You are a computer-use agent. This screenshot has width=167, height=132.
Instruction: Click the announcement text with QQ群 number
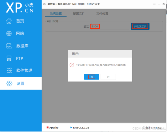74,4
